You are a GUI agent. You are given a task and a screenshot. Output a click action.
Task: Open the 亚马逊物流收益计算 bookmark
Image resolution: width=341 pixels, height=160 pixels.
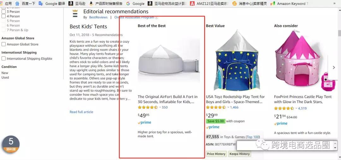(x=167, y=3)
